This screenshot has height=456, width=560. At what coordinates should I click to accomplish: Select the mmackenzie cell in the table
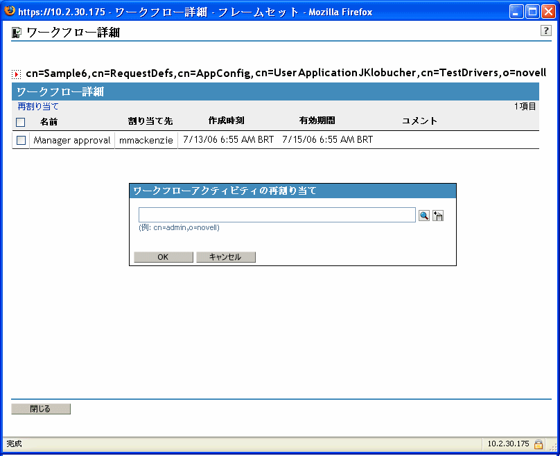click(x=146, y=140)
